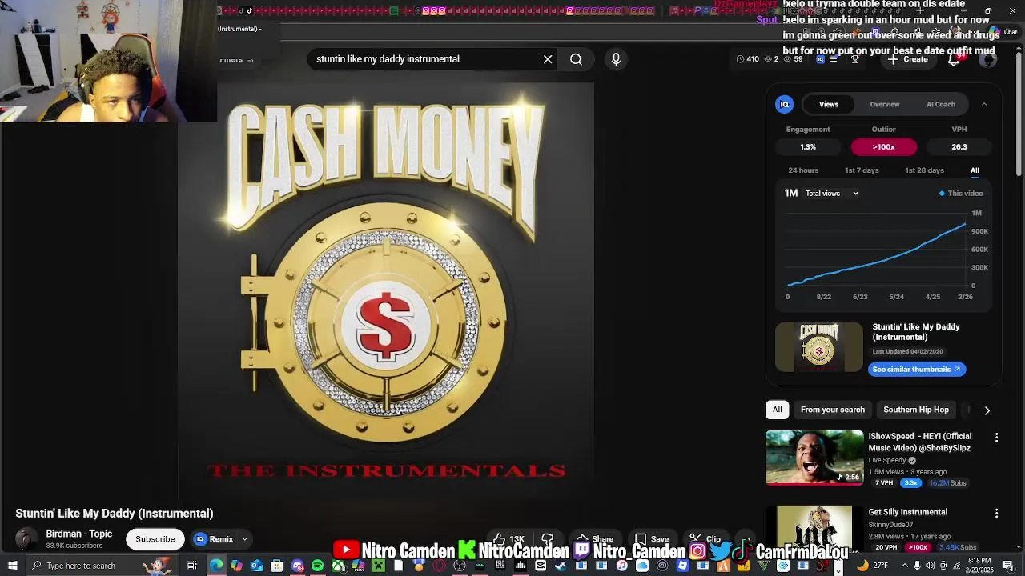Open the Copilot icon on the taskbar

click(236, 566)
